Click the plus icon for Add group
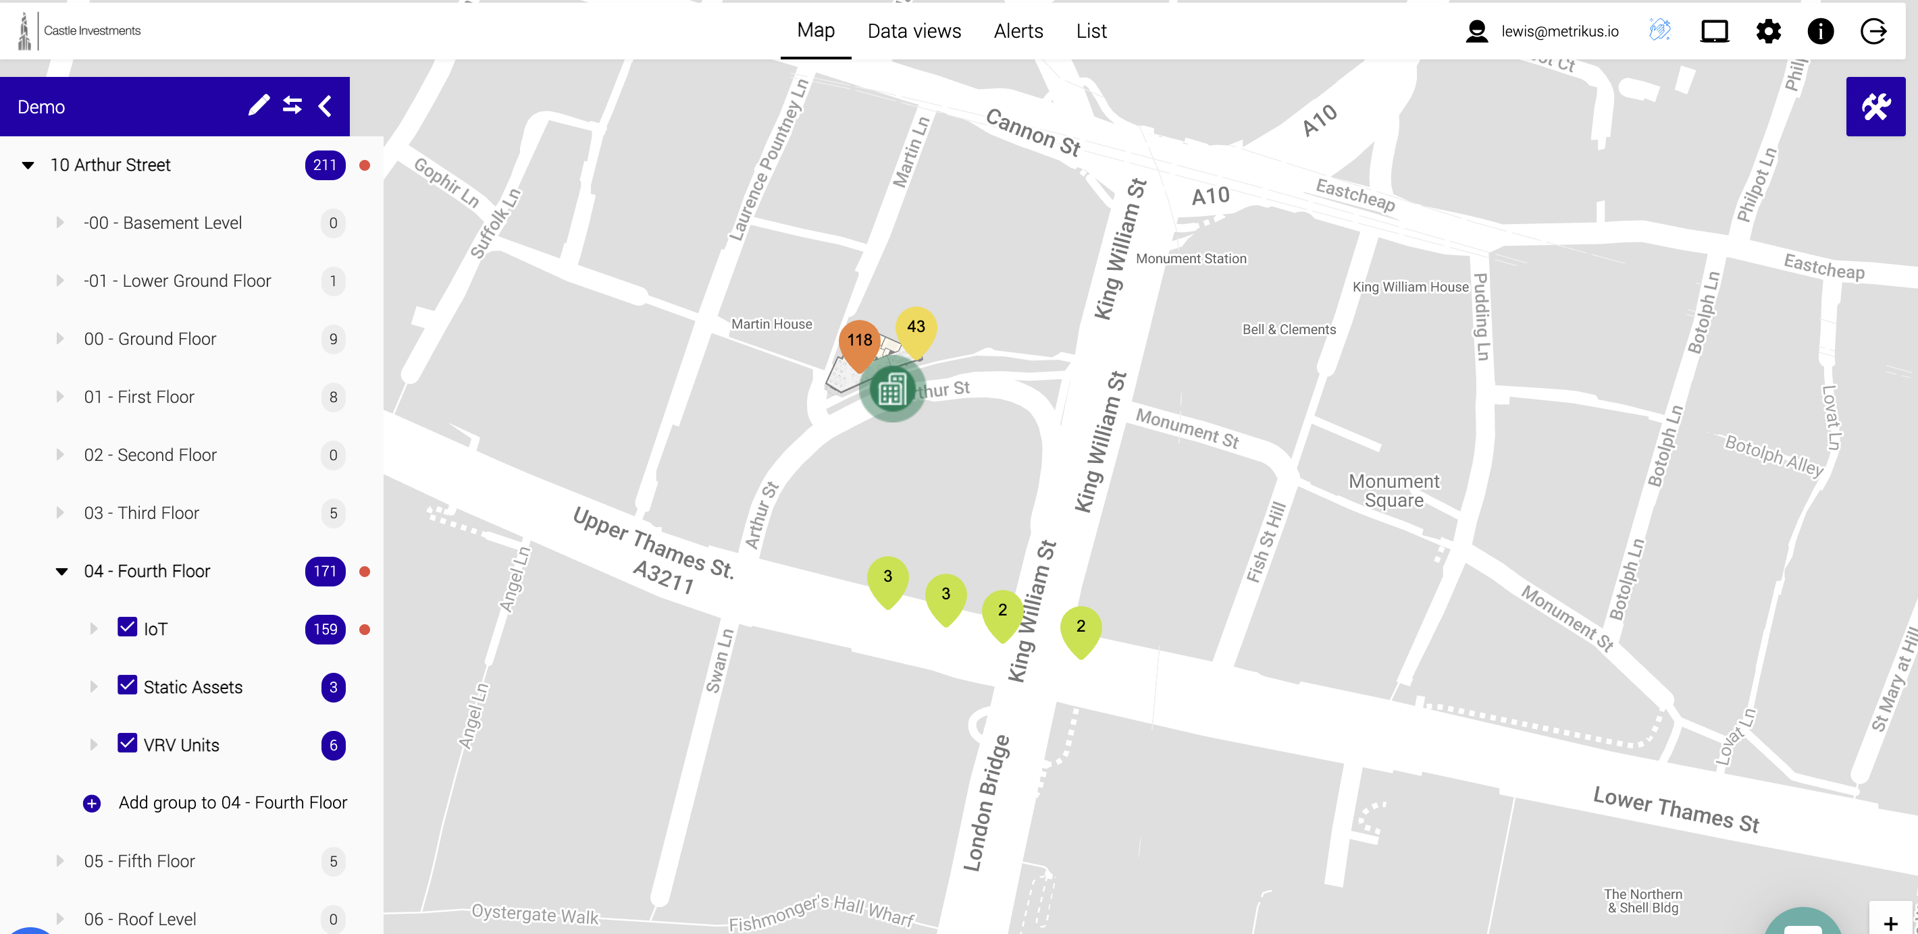1918x934 pixels. (x=92, y=804)
